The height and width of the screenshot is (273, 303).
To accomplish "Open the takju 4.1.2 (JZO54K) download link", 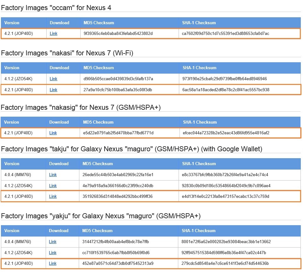I will point(53,186).
